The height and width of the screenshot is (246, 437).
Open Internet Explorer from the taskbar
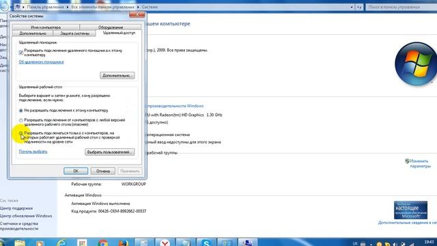pos(61,243)
